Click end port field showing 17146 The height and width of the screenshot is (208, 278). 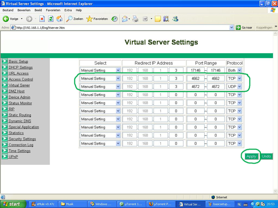(216, 70)
